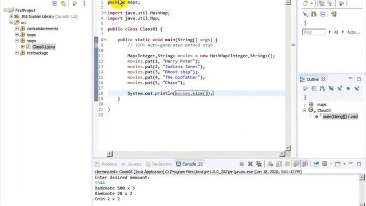Image resolution: width=366 pixels, height=206 pixels.
Task: Select main(String[]) method in Outline
Action: (x=340, y=116)
